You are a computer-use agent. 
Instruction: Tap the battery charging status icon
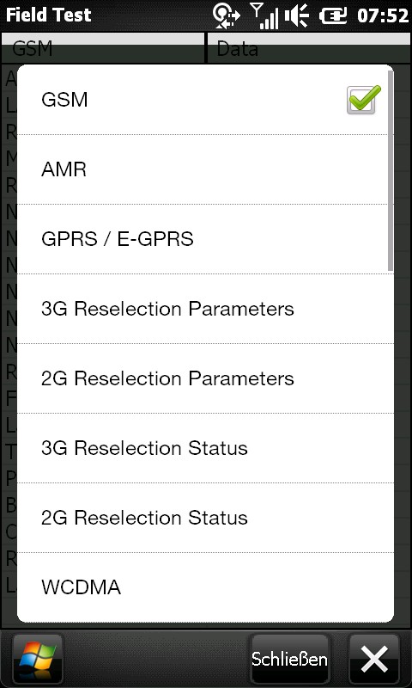click(x=333, y=16)
